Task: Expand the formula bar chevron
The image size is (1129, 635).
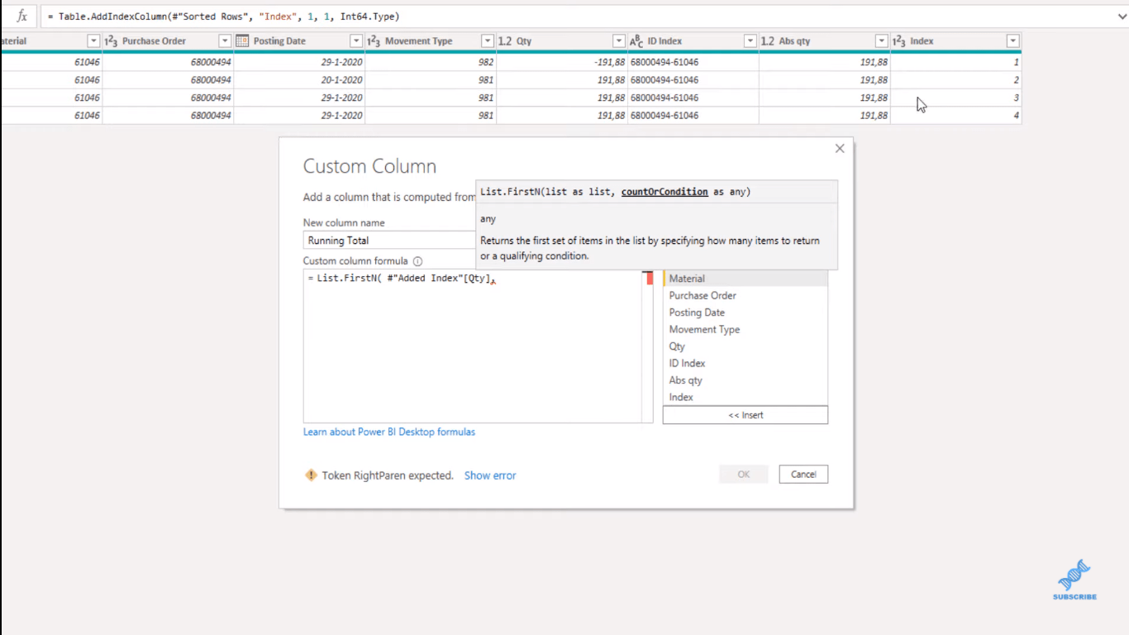Action: coord(1122,16)
